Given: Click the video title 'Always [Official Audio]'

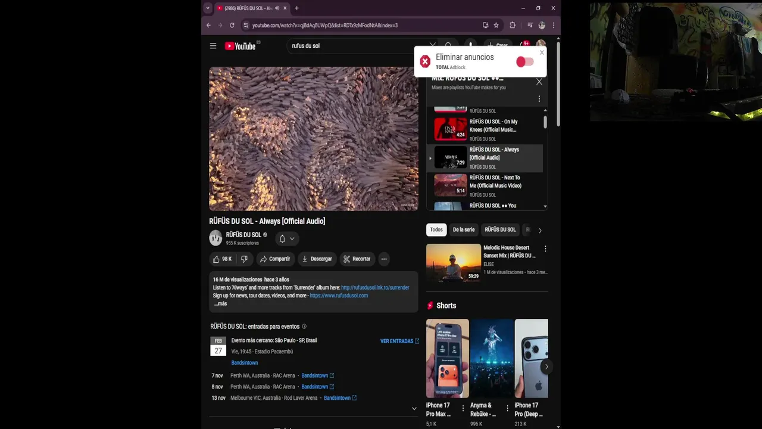Looking at the screenshot, I should pyautogui.click(x=267, y=221).
